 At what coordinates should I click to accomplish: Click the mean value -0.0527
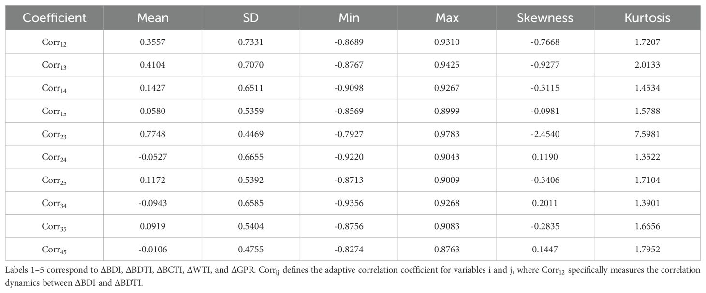pos(153,157)
